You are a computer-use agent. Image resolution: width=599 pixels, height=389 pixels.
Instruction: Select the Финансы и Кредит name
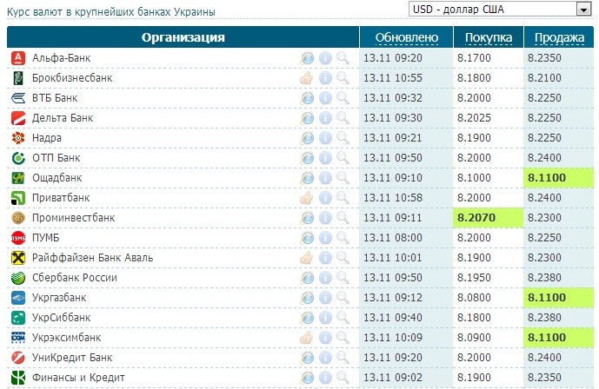[x=78, y=378]
